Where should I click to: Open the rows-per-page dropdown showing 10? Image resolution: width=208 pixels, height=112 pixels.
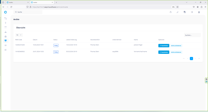pyautogui.click(x=19, y=35)
